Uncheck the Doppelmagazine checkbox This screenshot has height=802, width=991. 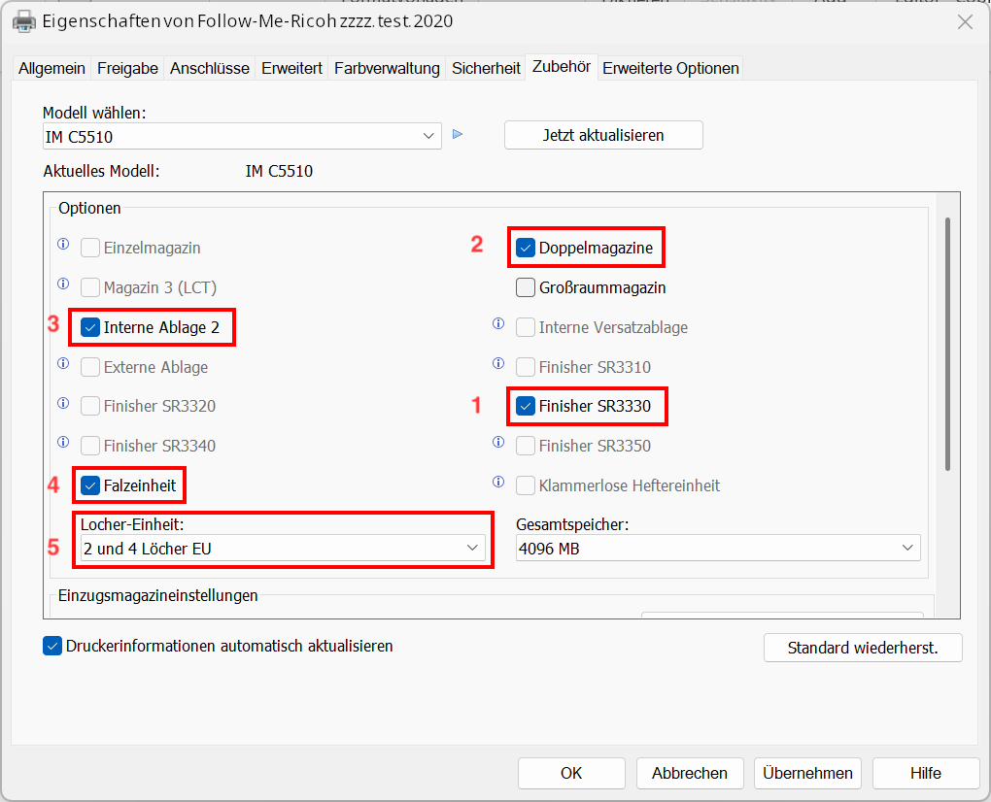(526, 248)
